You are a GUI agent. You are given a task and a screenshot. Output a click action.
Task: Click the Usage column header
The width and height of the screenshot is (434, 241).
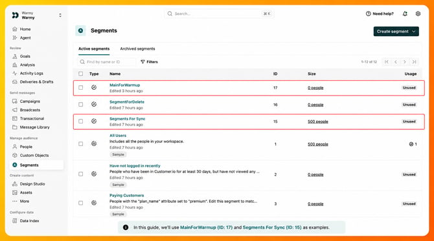click(411, 74)
